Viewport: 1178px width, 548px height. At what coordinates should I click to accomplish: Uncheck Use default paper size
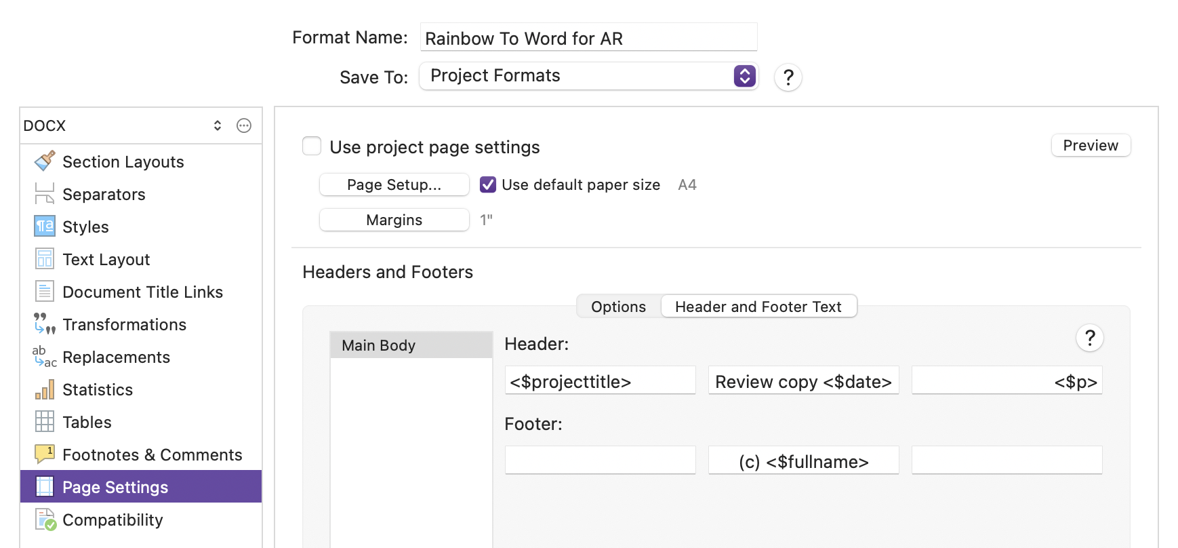click(488, 184)
